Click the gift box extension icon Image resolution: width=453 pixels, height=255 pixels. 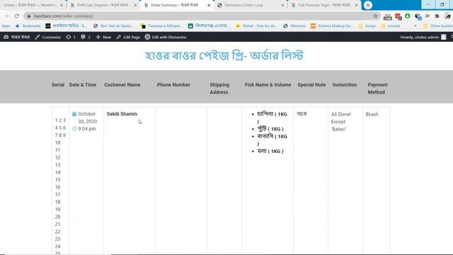coord(387,17)
